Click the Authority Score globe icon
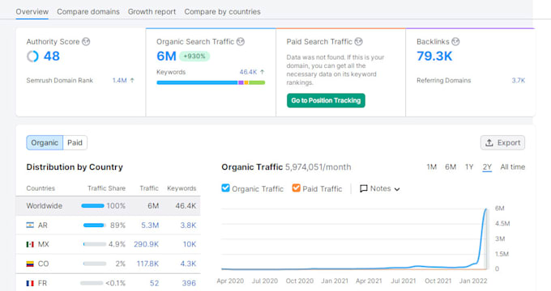Image resolution: width=551 pixels, height=291 pixels. click(x=86, y=42)
